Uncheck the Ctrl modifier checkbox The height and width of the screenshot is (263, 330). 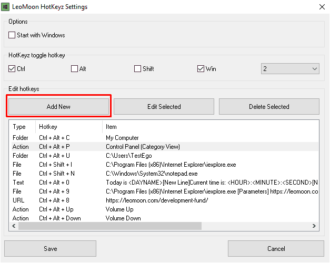coord(12,68)
